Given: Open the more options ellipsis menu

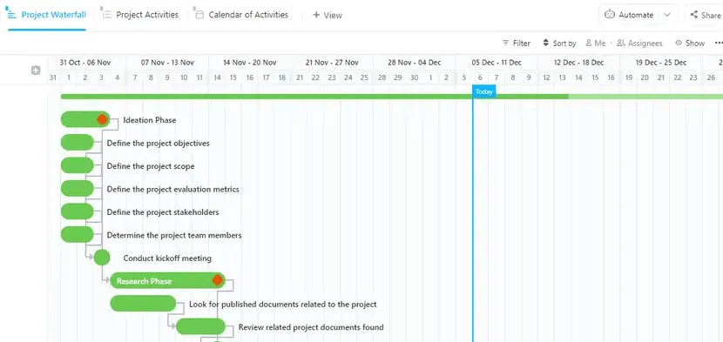Looking at the screenshot, I should tap(719, 43).
